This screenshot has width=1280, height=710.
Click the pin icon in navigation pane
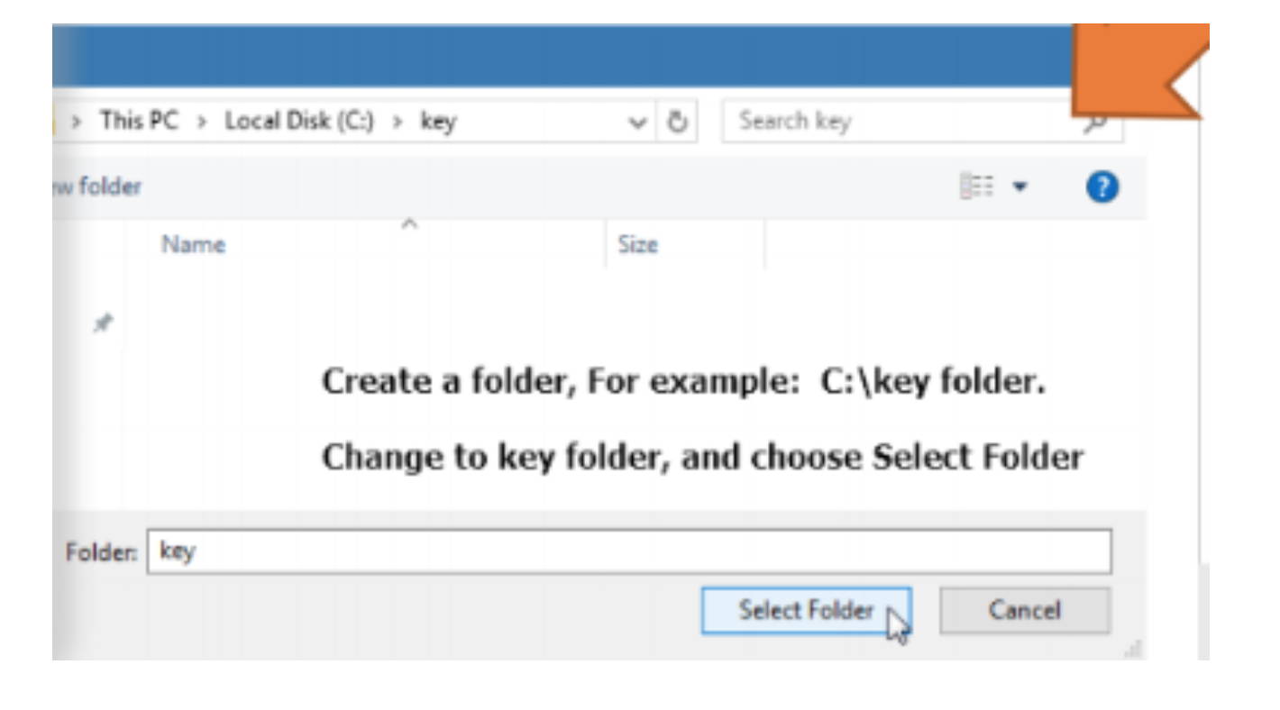point(105,323)
